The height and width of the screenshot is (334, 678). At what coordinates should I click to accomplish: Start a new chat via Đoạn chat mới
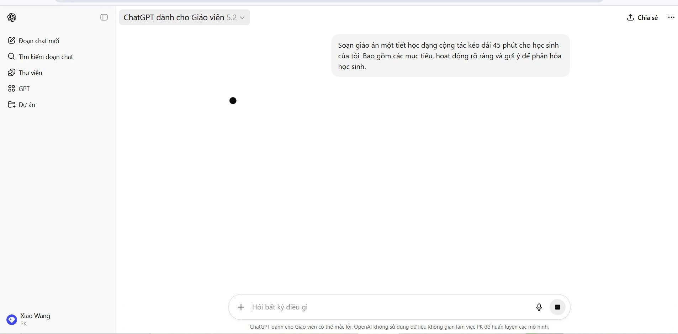point(33,41)
